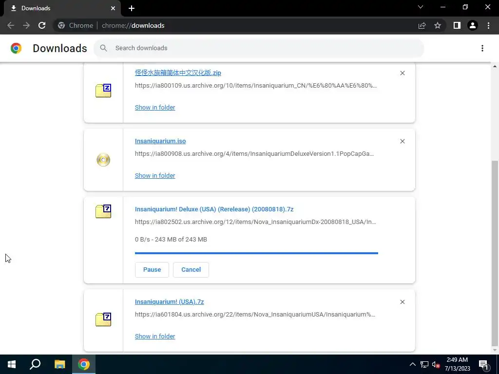Show Insaniquarium.iso in folder
Viewport: 499px width, 374px height.
click(155, 175)
